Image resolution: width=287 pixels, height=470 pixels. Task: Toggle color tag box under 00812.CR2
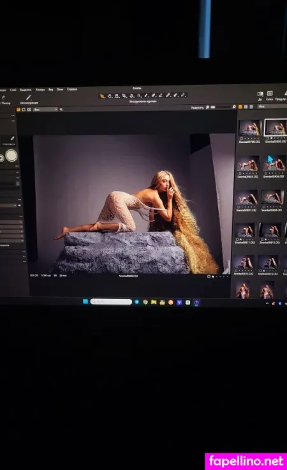262,239
